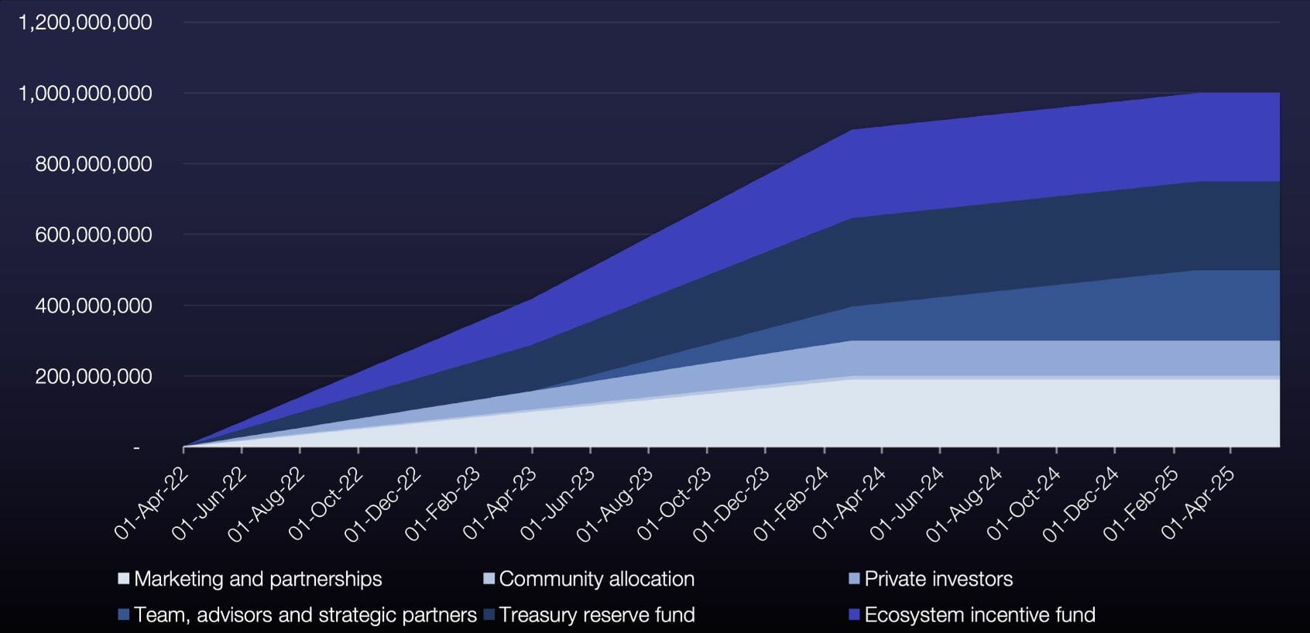Click the 01-Oct-24 x-axis date label
Screen dimensions: 1310x633
[1024, 504]
